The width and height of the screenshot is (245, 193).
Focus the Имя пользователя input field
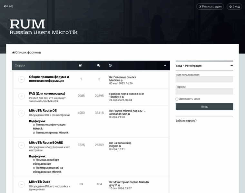pyautogui.click(x=204, y=79)
